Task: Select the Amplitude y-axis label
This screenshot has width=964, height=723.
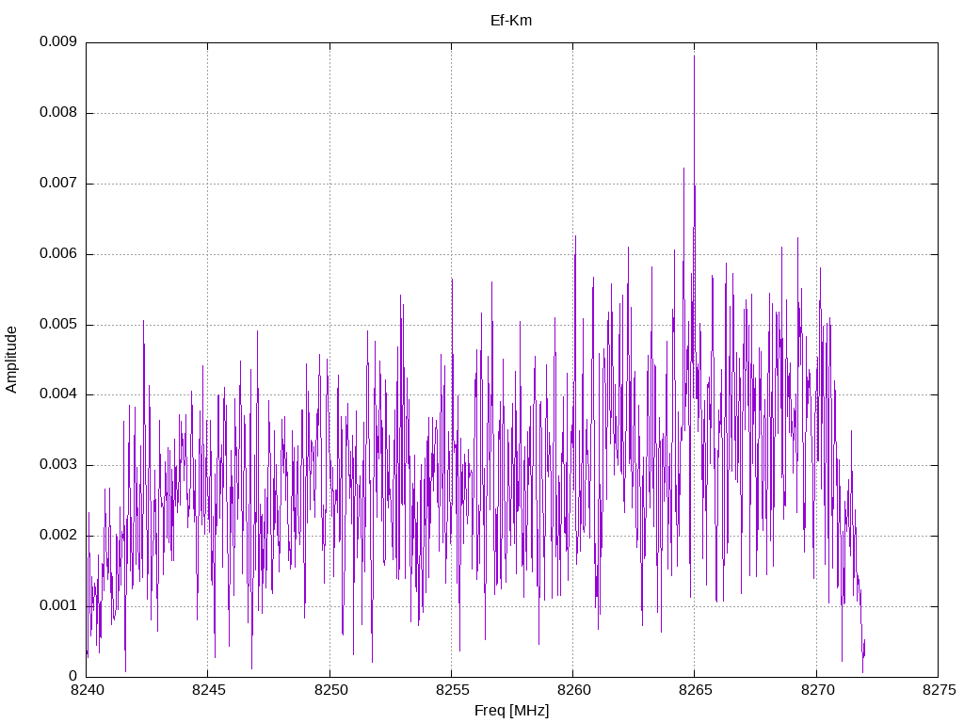Action: pos(11,360)
